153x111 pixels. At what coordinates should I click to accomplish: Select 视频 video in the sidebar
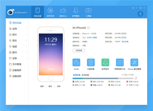click(x=13, y=46)
